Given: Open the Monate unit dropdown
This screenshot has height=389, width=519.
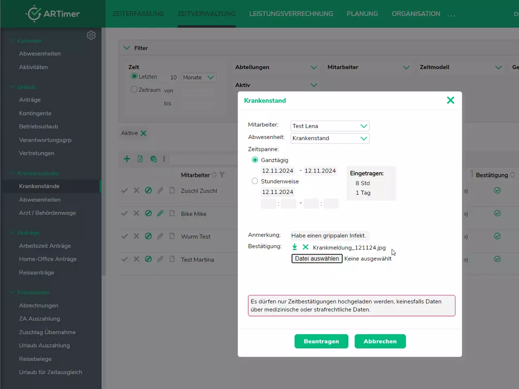Looking at the screenshot, I should pyautogui.click(x=199, y=77).
